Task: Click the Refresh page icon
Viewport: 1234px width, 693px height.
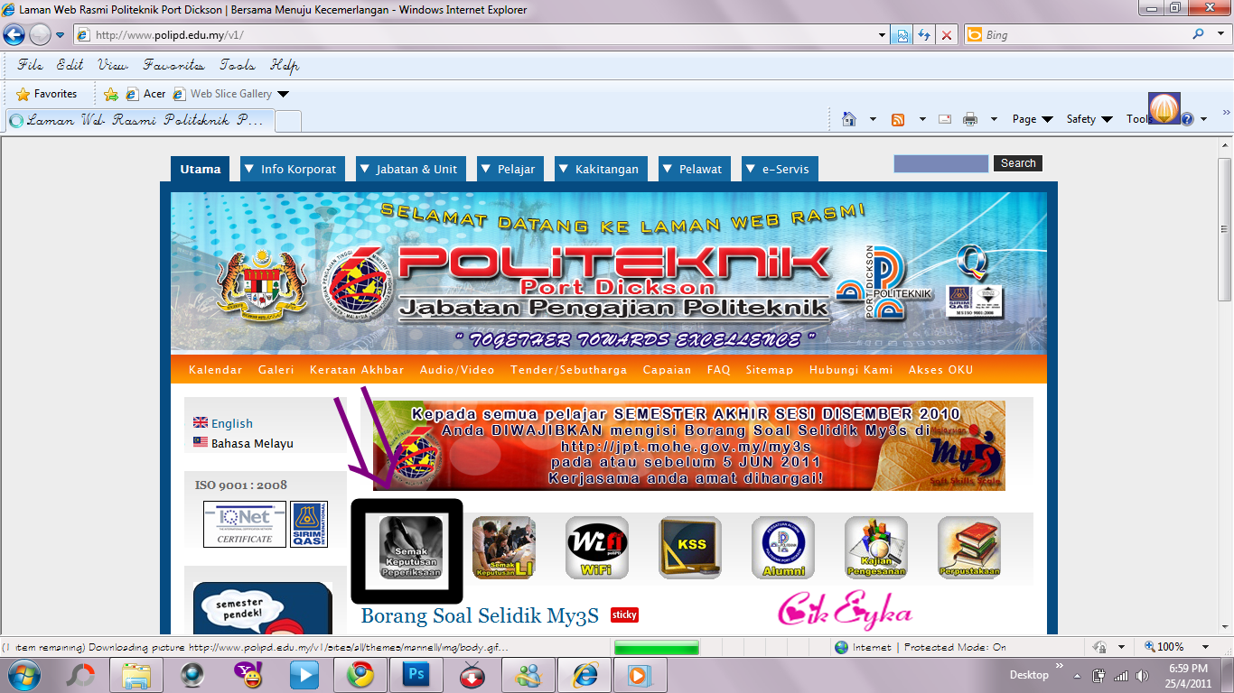Action: [x=924, y=35]
